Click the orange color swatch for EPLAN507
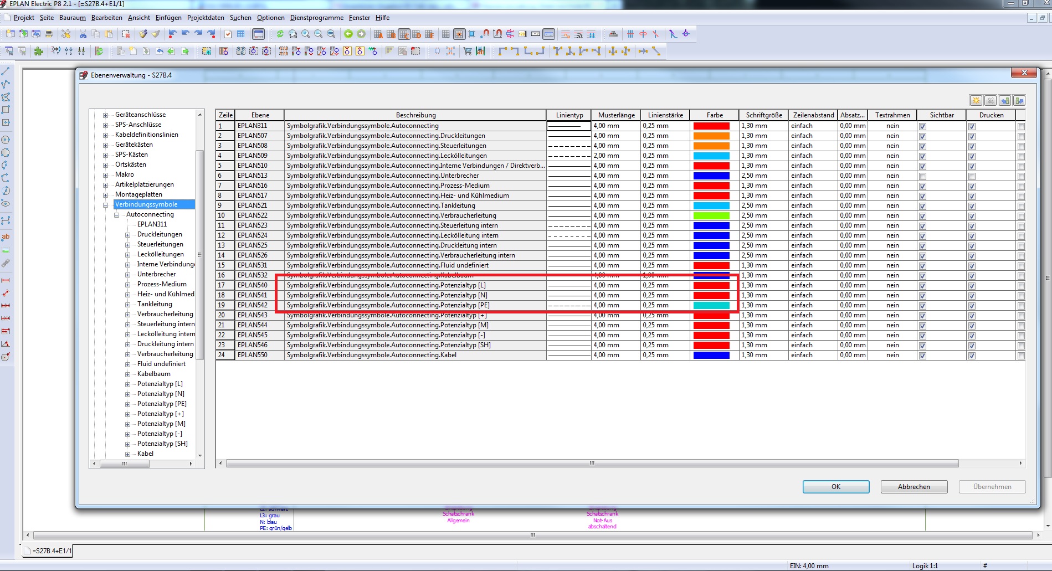 711,136
